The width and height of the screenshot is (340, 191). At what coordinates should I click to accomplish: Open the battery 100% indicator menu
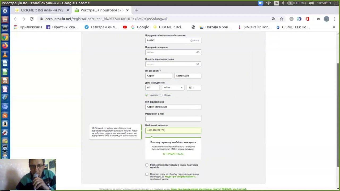coord(296,3)
